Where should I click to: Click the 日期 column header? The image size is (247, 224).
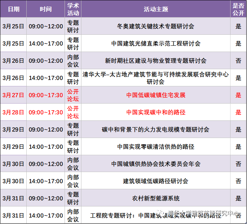click(13, 9)
